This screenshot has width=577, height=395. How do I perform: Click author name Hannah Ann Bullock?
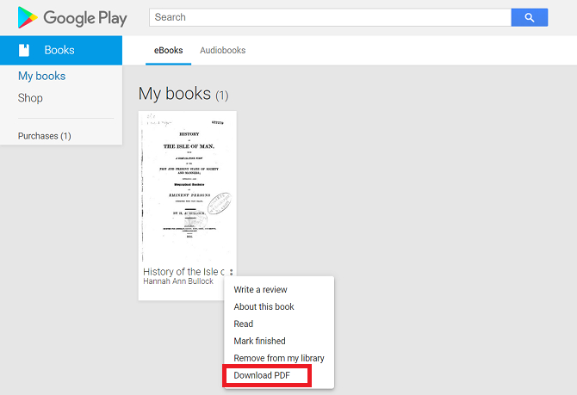pos(177,281)
